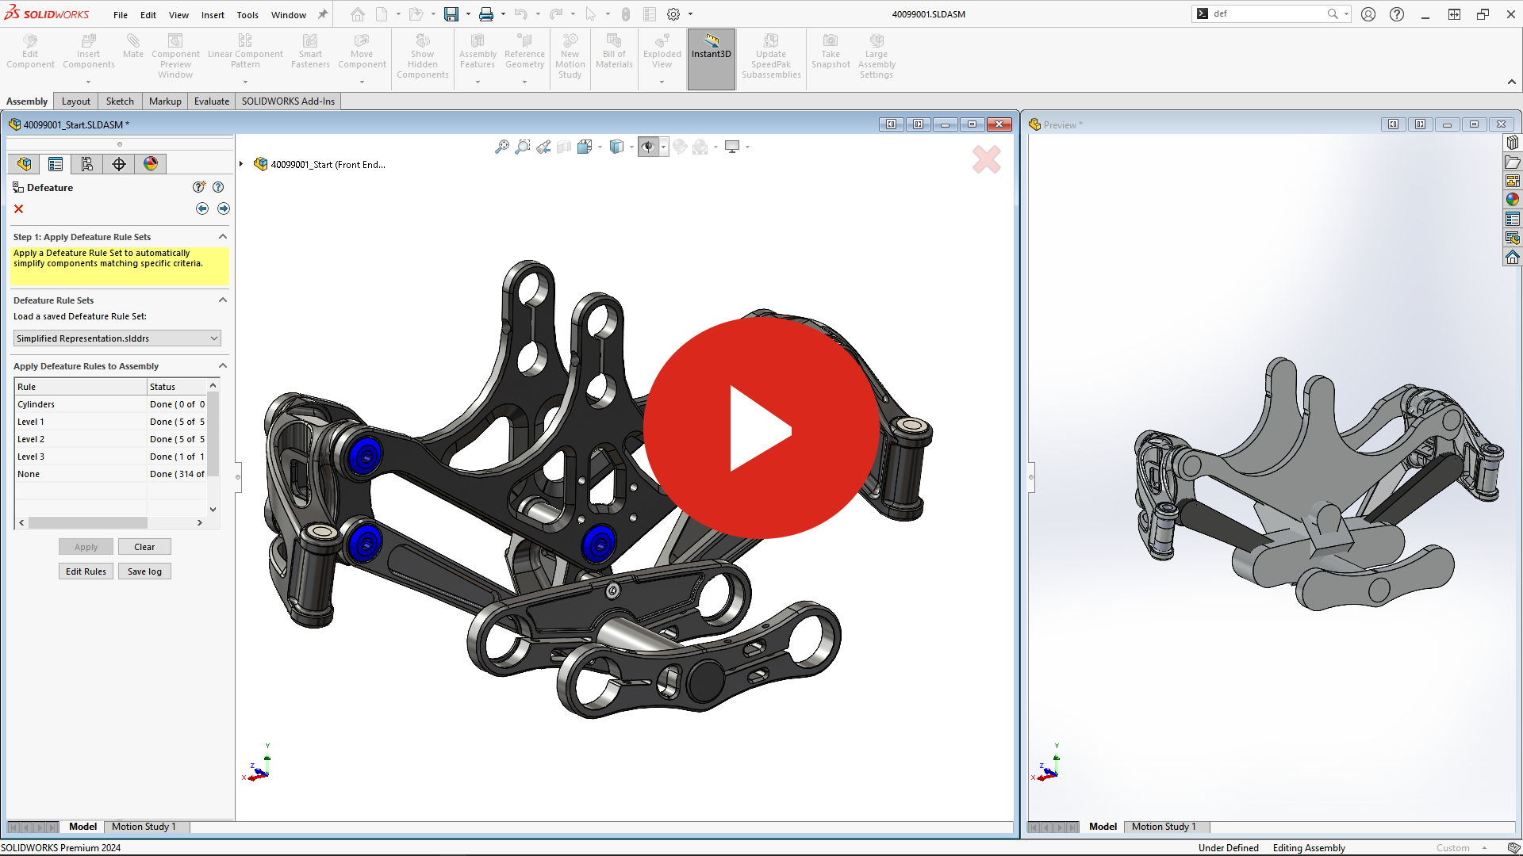Viewport: 1523px width, 856px height.
Task: Click the large red play button
Action: point(761,428)
